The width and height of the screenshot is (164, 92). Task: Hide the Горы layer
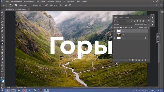(x=115, y=31)
